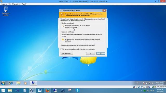This screenshot has height=93, width=166.
Task: Click the host network signal bars icon
Action: 151,91
